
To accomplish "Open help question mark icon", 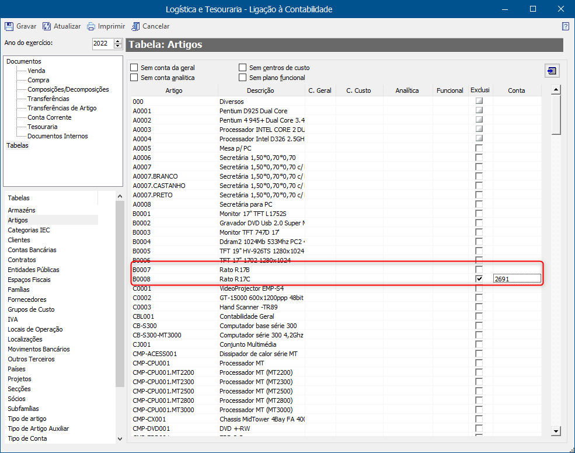I will 565,26.
